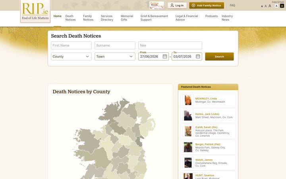The height and width of the screenshot is (179, 286).
Task: Click the Log In button
Action: (177, 6)
